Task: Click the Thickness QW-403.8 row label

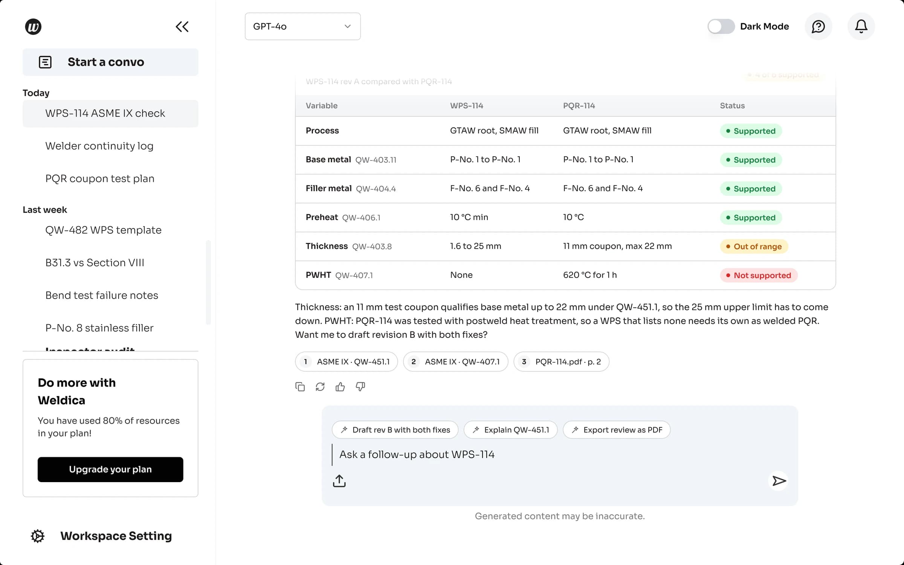Action: pyautogui.click(x=348, y=246)
